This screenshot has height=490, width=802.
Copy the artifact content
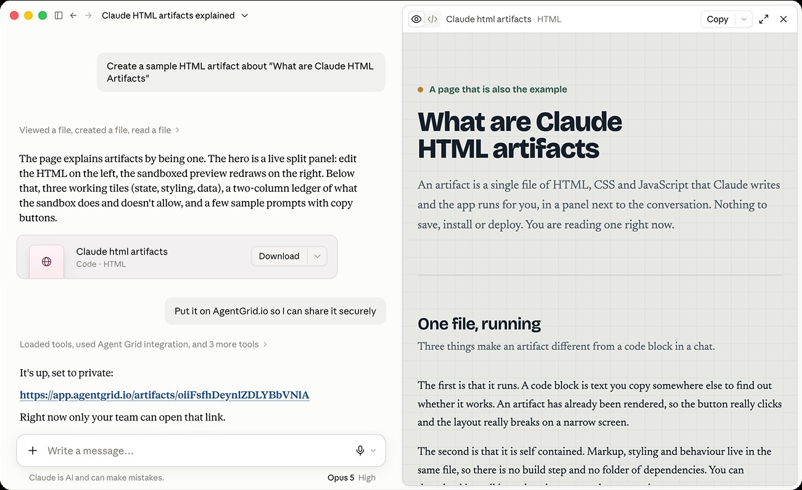click(717, 19)
